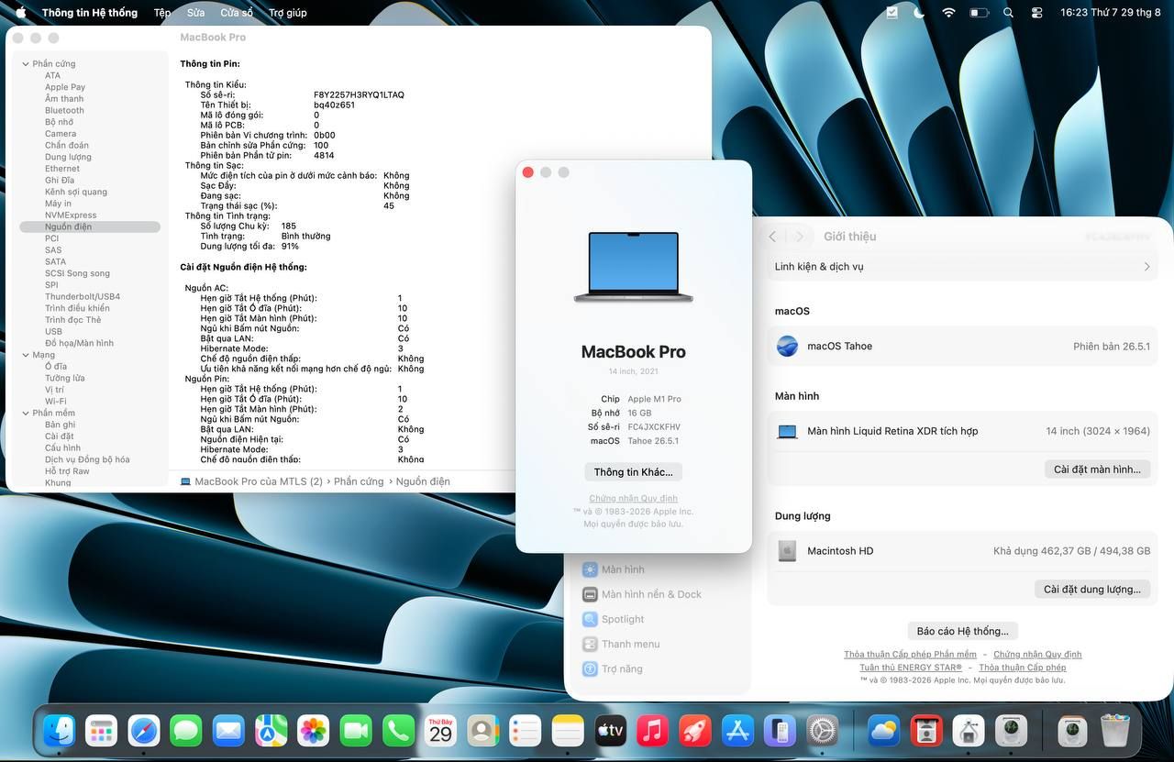Open Finder from the Dock
Viewport: 1174px width, 762px height.
[x=60, y=731]
